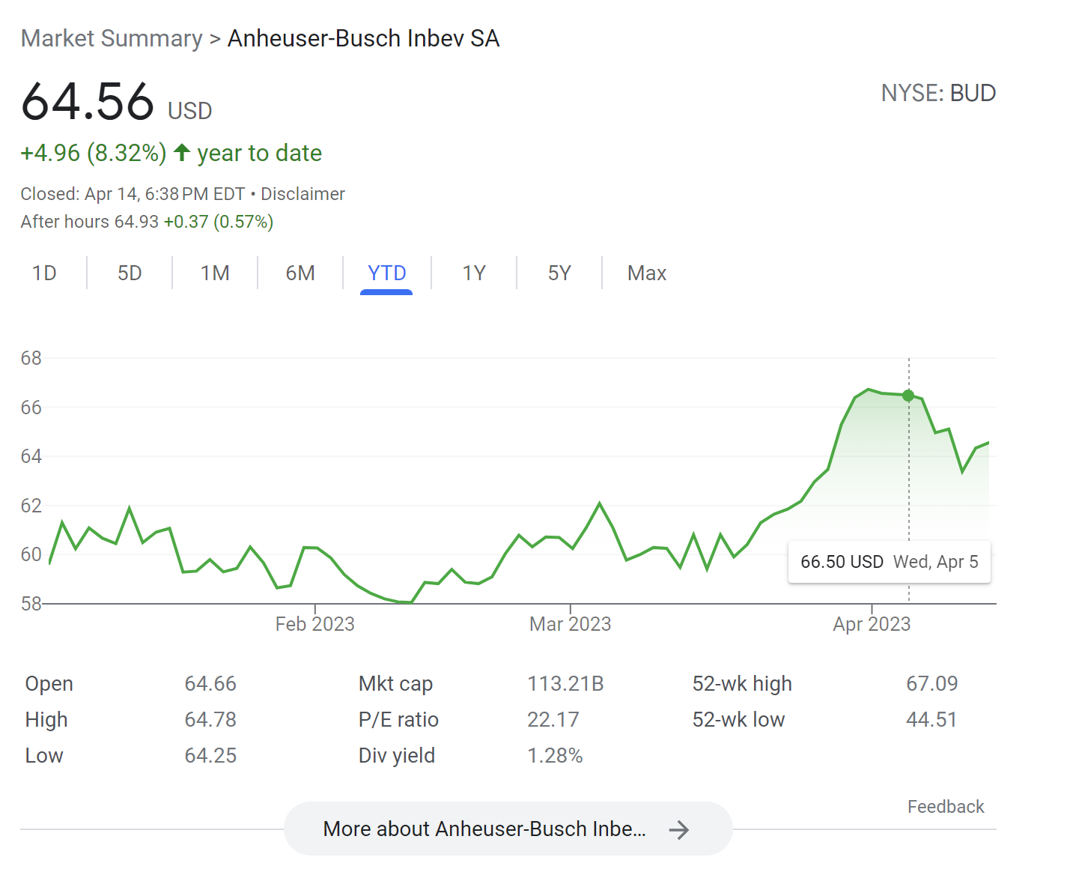Image resolution: width=1067 pixels, height=878 pixels.
Task: Click the 52-wk high value 67.09
Action: point(931,683)
